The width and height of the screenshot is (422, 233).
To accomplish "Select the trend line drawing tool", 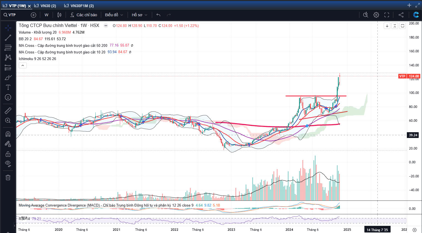I will pyautogui.click(x=8, y=38).
